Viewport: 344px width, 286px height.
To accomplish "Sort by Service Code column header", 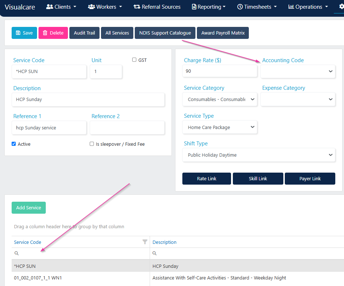I will tap(28, 242).
